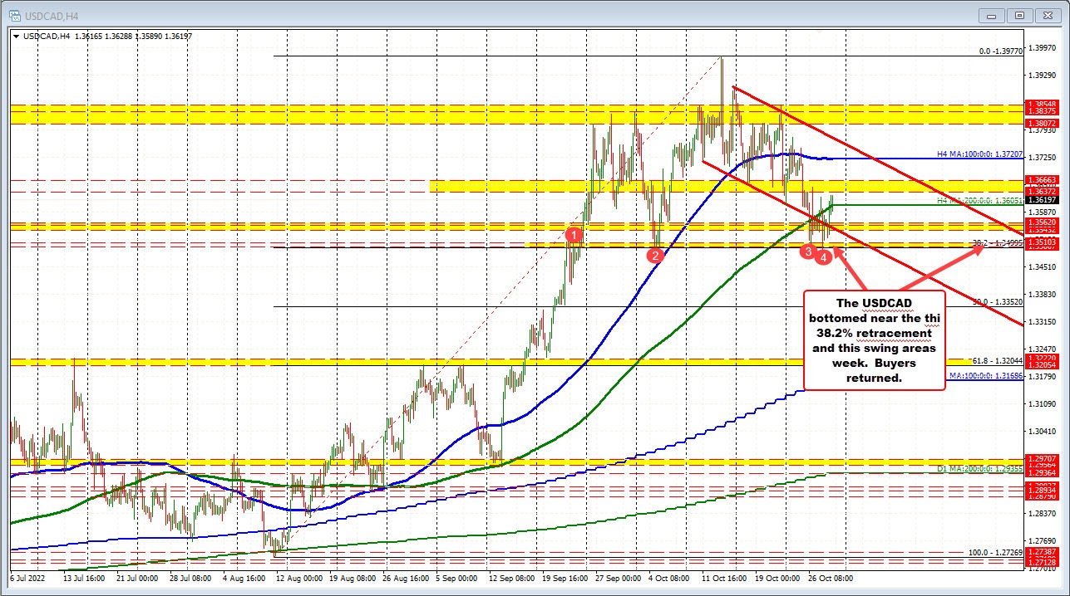The width and height of the screenshot is (1070, 596).
Task: Click the red price tag 1.36372
Action: (1041, 191)
